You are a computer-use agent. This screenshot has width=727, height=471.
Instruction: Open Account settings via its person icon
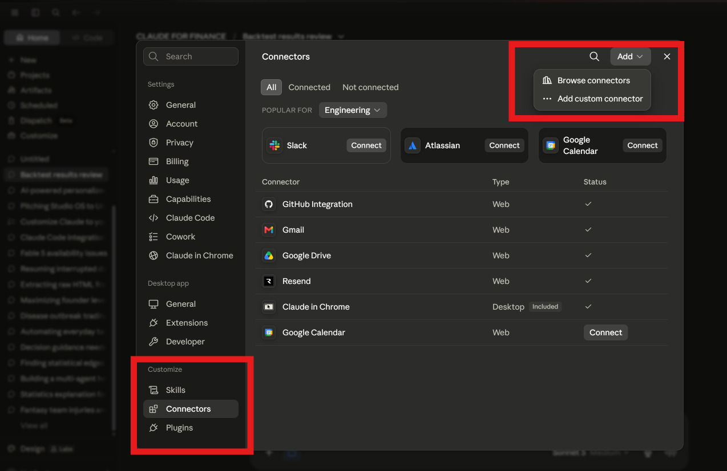click(154, 124)
